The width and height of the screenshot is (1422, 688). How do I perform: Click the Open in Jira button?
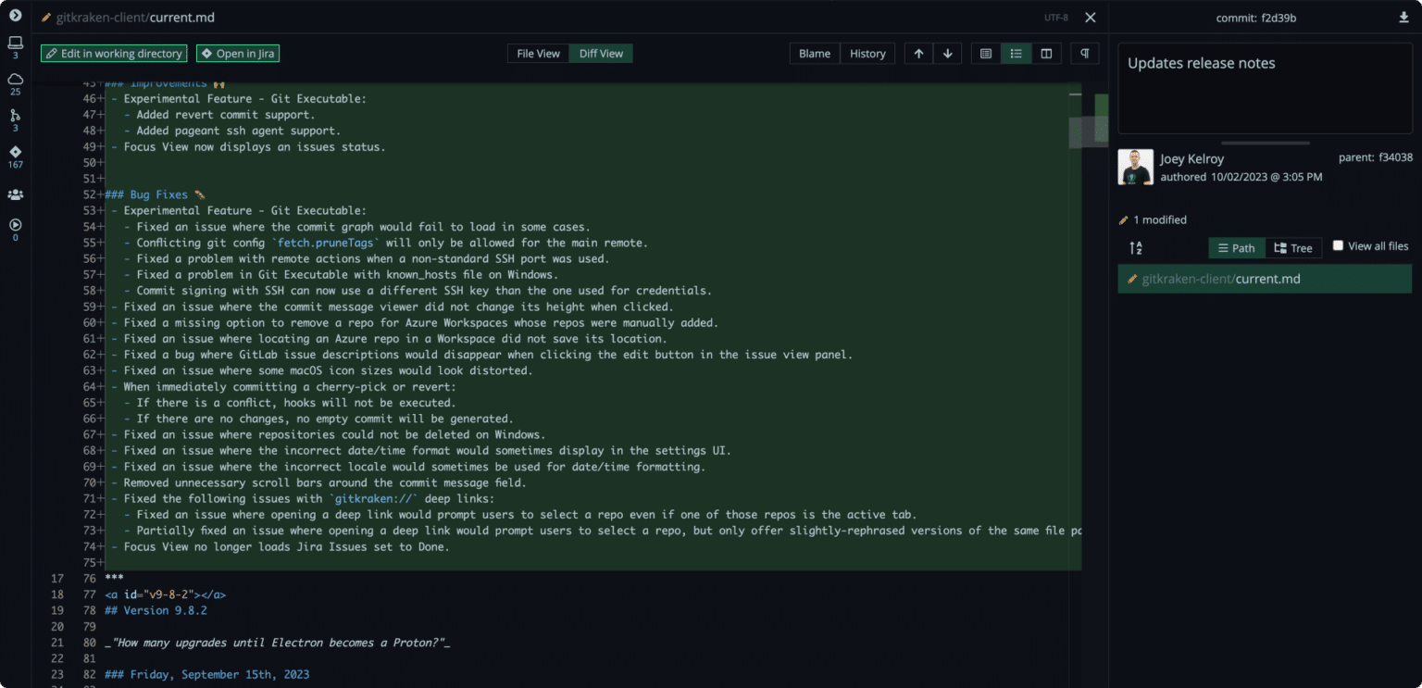[x=238, y=54]
